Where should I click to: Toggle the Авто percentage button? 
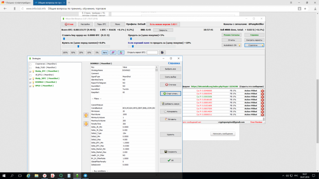[x=105, y=53]
